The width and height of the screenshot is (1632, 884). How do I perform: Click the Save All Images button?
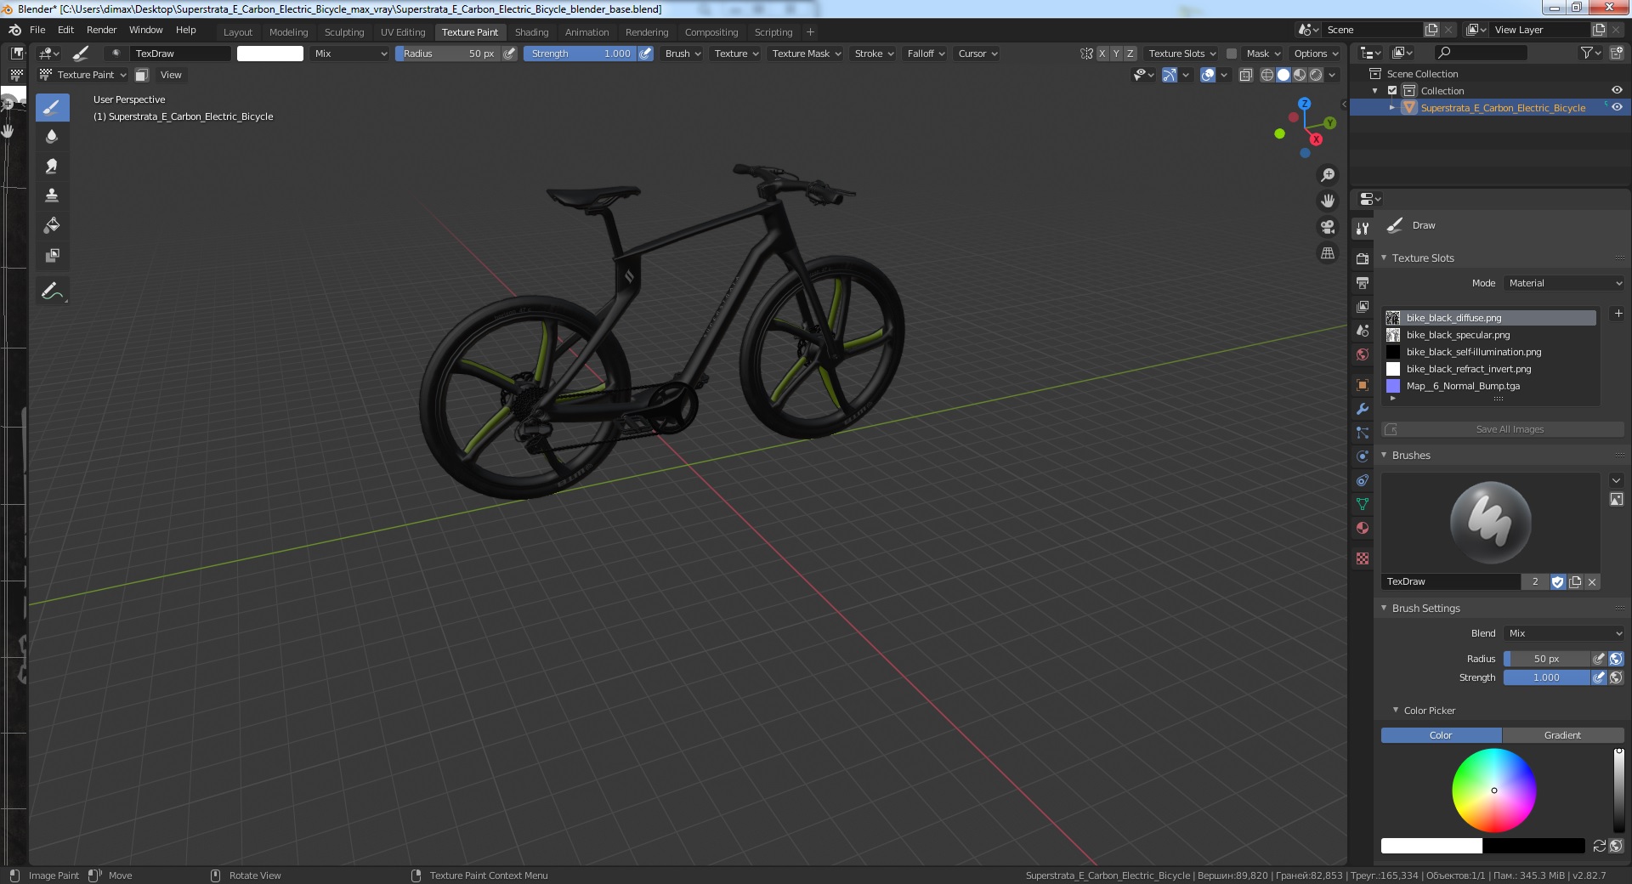pos(1502,429)
